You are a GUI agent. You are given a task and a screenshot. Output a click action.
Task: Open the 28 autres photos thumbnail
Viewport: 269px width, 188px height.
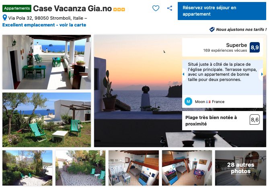(240, 168)
